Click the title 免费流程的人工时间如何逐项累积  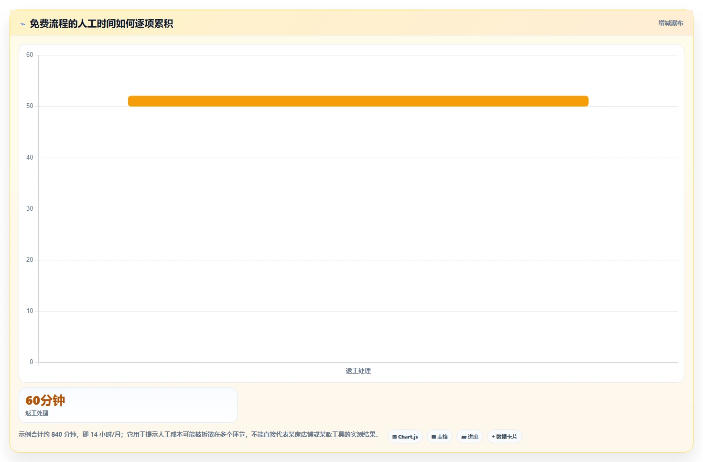[101, 23]
